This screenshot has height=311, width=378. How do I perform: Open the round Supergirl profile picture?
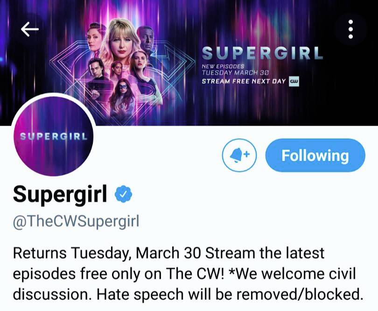coord(54,136)
